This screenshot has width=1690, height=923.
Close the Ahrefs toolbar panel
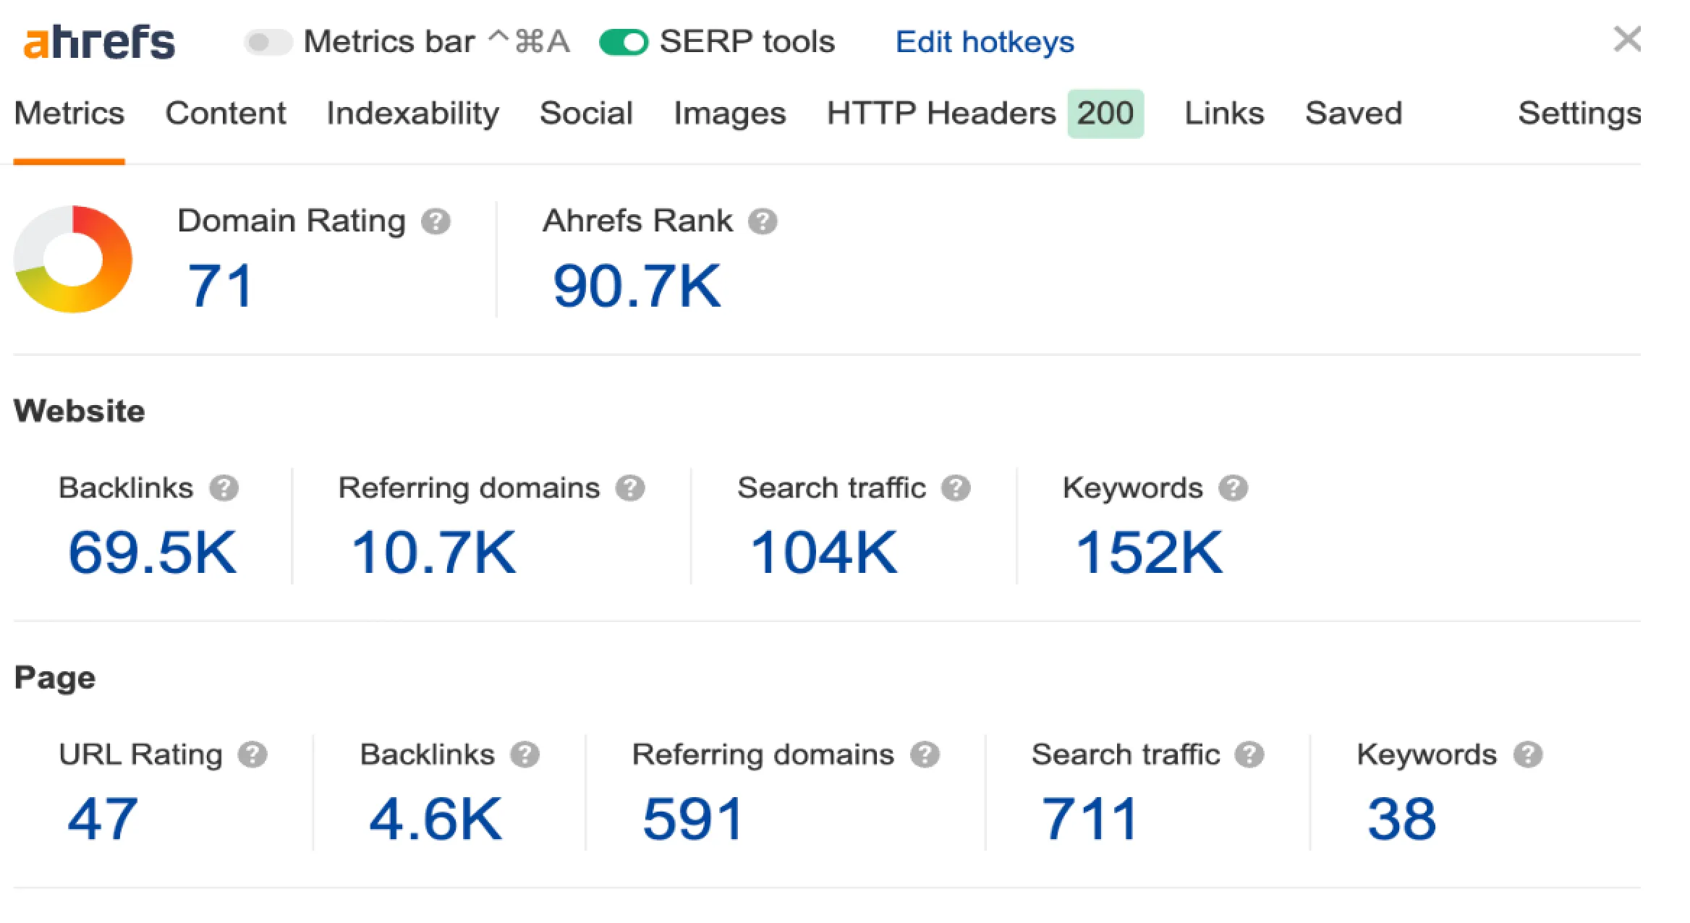click(1627, 40)
